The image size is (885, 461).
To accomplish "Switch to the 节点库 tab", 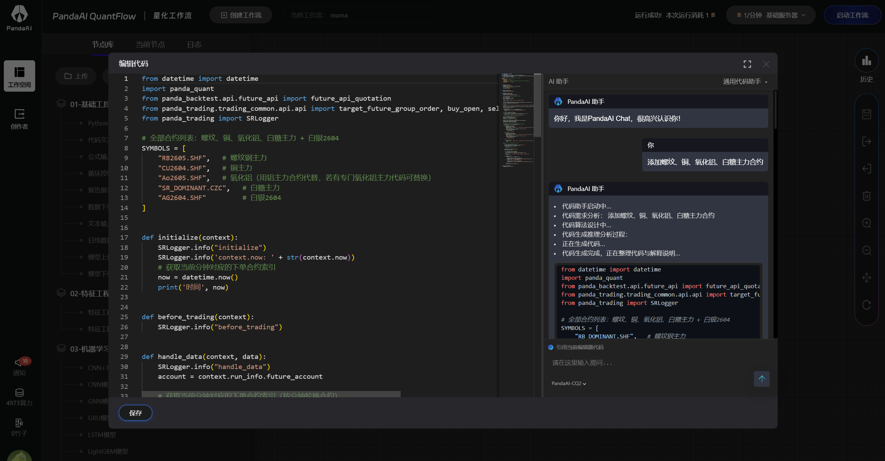I will [x=103, y=45].
